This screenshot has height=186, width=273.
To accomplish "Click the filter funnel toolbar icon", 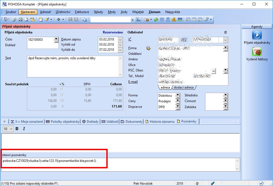I will point(138,20).
